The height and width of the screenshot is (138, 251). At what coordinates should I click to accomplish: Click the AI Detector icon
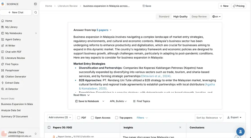pyautogui.click(x=3, y=89)
